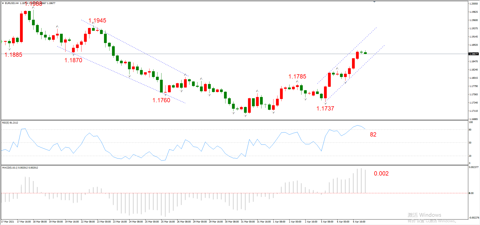
Task: Click the down fractal arrow under 1.1737
Action: [x=325, y=103]
